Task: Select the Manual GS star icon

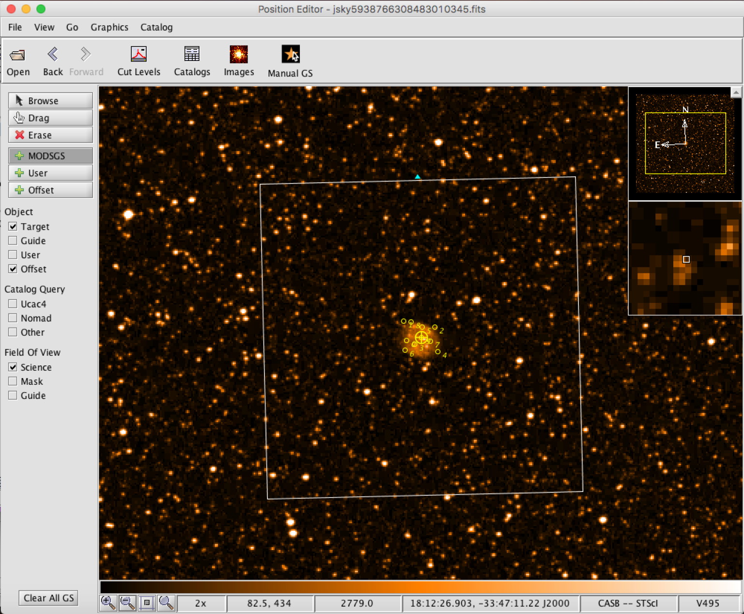Action: 291,54
